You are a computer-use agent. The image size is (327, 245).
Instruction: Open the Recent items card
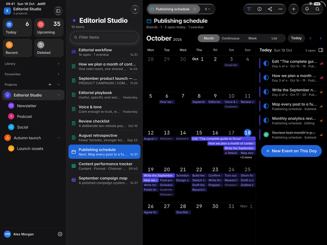coord(17,48)
